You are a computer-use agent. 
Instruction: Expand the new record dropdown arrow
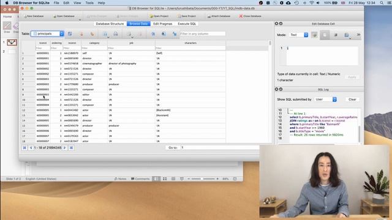(x=132, y=37)
